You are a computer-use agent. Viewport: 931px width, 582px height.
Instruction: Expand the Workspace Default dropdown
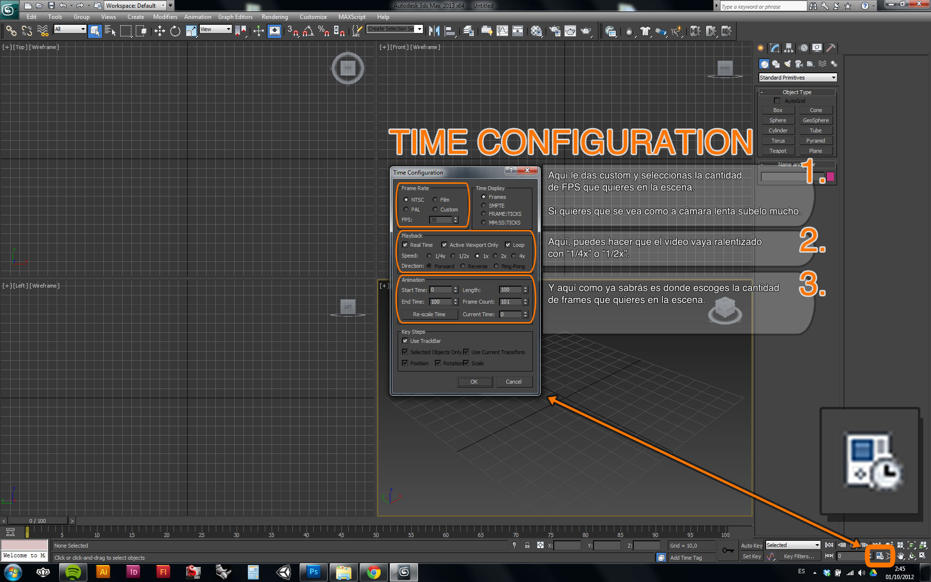162,6
